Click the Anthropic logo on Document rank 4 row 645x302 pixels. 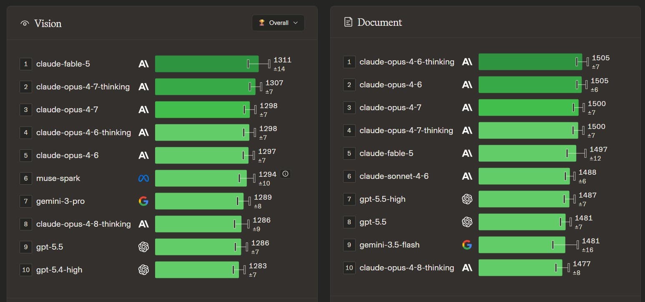point(467,131)
